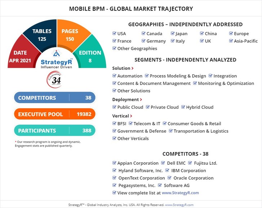Click the Italy checkmark icon
Screen dimensions: 262x208
173,41
